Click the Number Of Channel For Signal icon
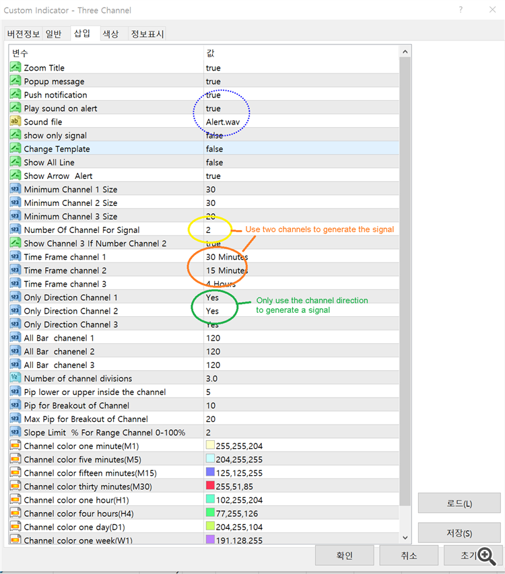The width and height of the screenshot is (505, 574). point(15,230)
